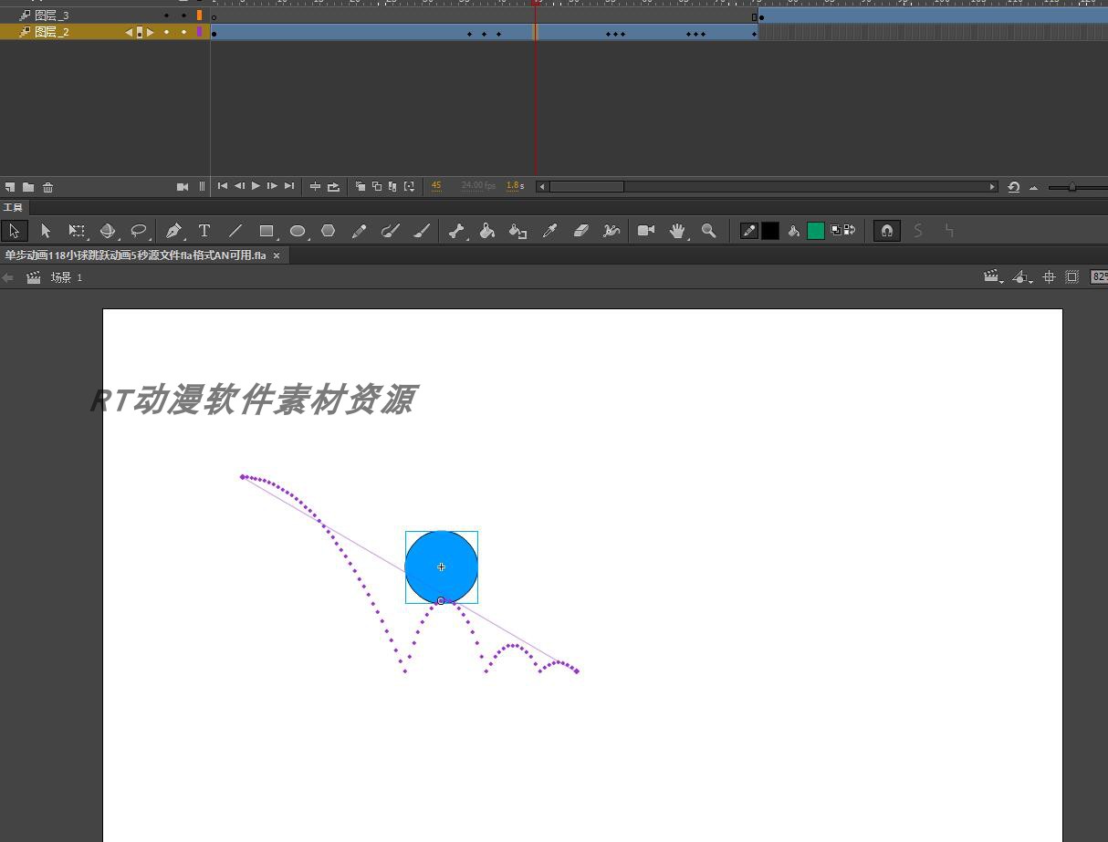
Task: Close the fla document tab
Action: coord(277,255)
